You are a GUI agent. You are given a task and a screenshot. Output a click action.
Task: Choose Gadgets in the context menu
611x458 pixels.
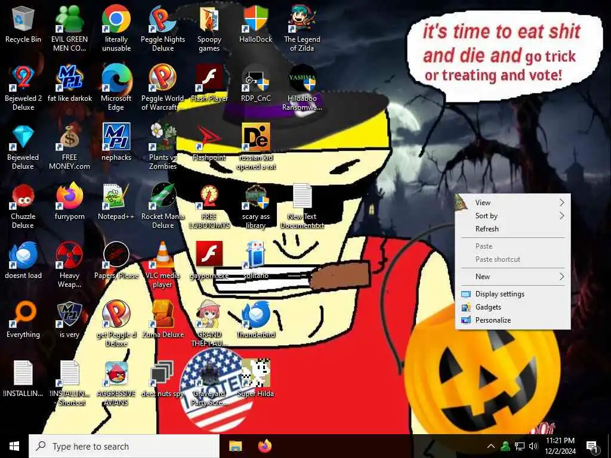(513, 307)
